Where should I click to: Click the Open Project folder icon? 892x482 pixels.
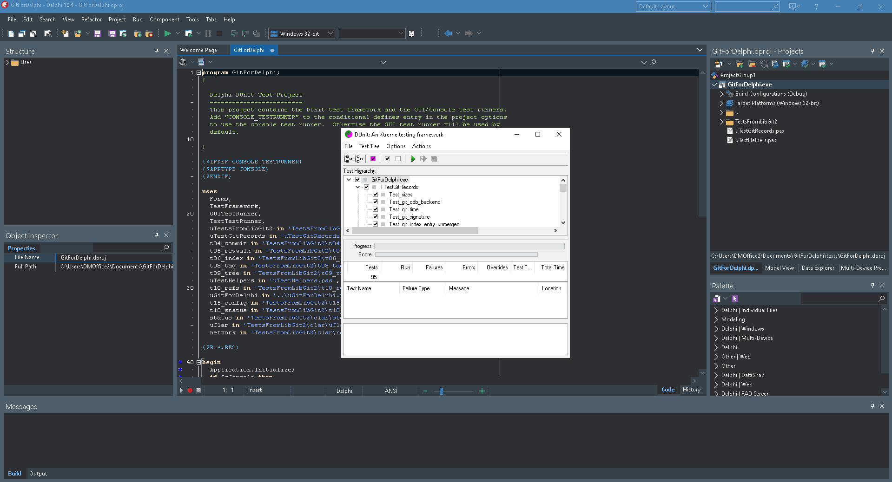coord(77,33)
